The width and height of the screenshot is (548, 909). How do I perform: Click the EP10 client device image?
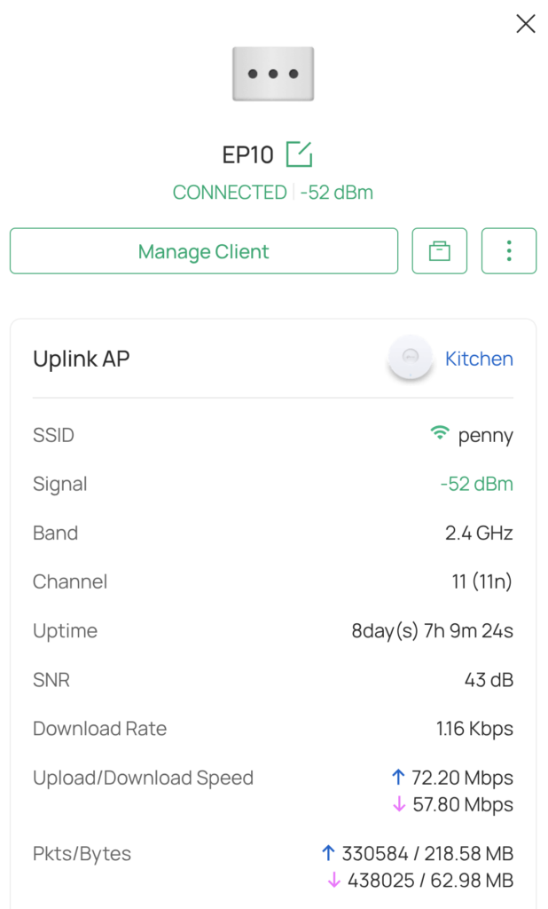(x=273, y=74)
